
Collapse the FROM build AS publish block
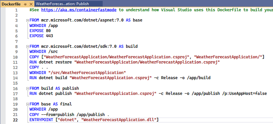(27, 89)
